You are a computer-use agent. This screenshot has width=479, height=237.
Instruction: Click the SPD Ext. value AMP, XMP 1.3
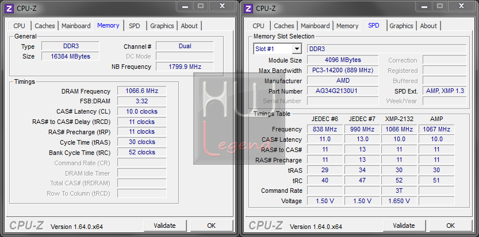[x=445, y=91]
